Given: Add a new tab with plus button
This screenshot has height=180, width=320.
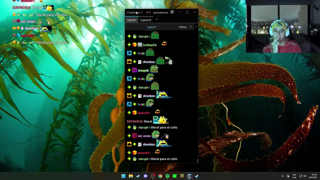Looking at the screenshot, I should [156, 19].
